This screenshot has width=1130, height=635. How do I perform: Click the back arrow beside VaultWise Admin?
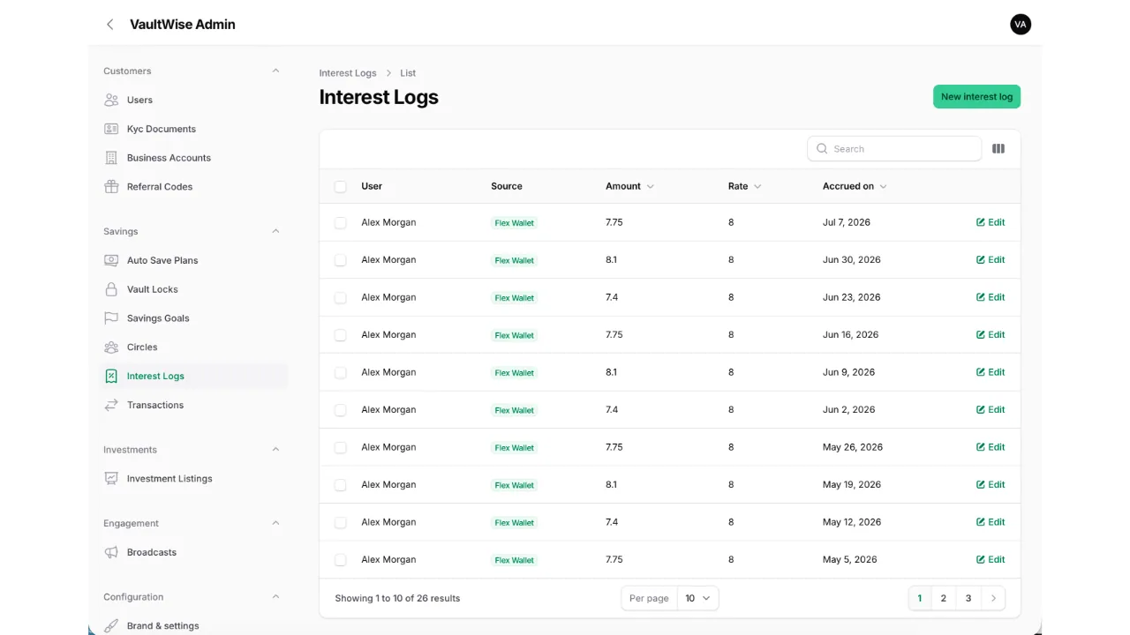[x=110, y=25]
